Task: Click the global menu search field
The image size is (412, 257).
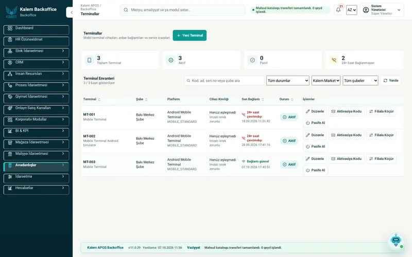Action: [183, 10]
